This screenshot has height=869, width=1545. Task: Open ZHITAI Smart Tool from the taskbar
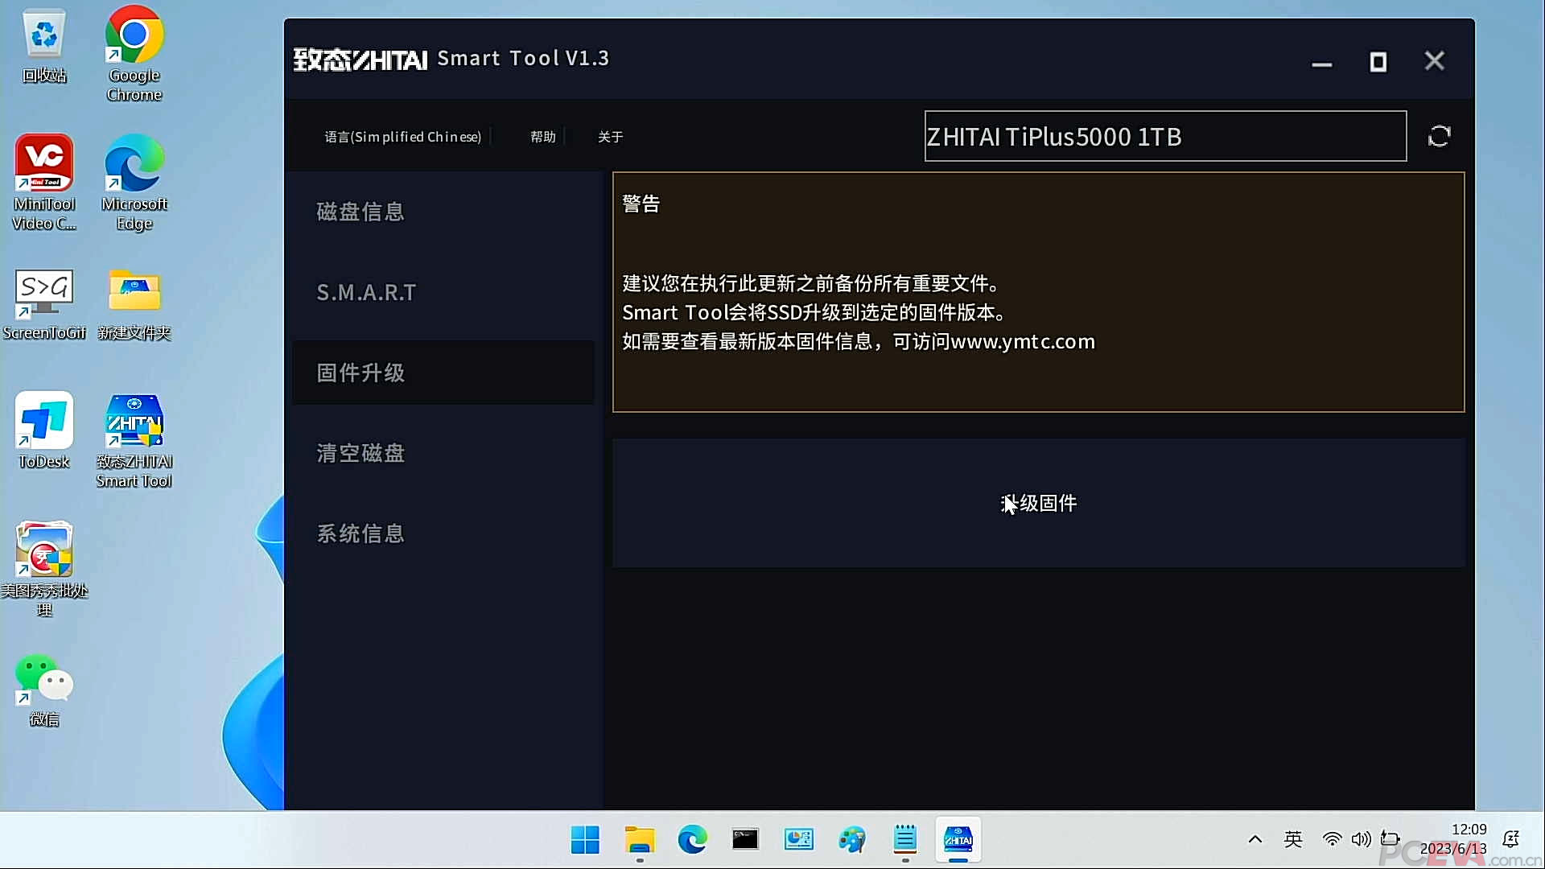point(958,839)
